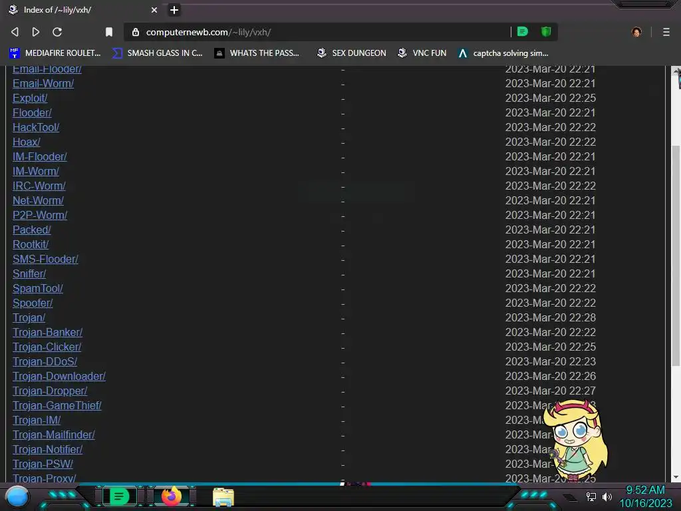
Task: Click the scrollbar down arrow
Action: coord(676,477)
